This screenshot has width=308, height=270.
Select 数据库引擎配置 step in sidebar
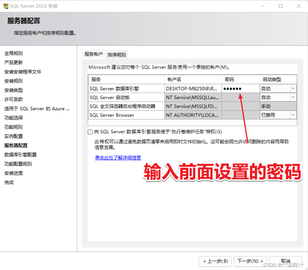[21, 155]
